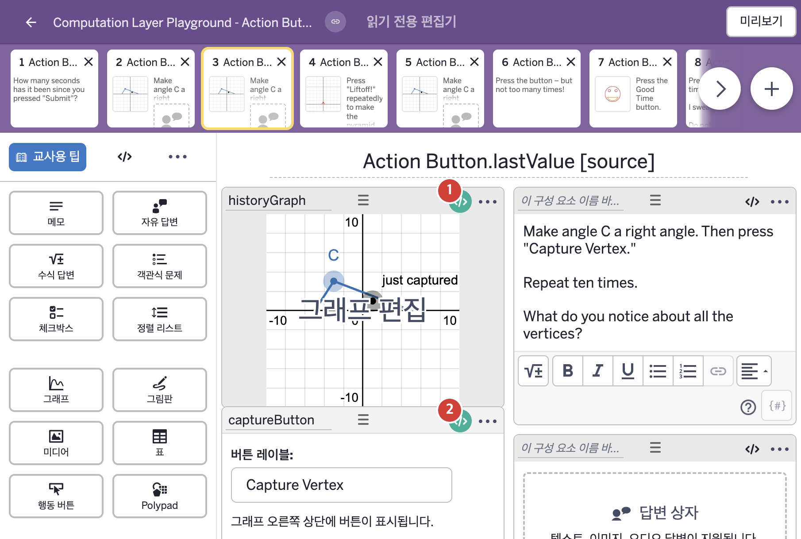Open text alignment dropdown
The width and height of the screenshot is (801, 539).
pos(754,371)
